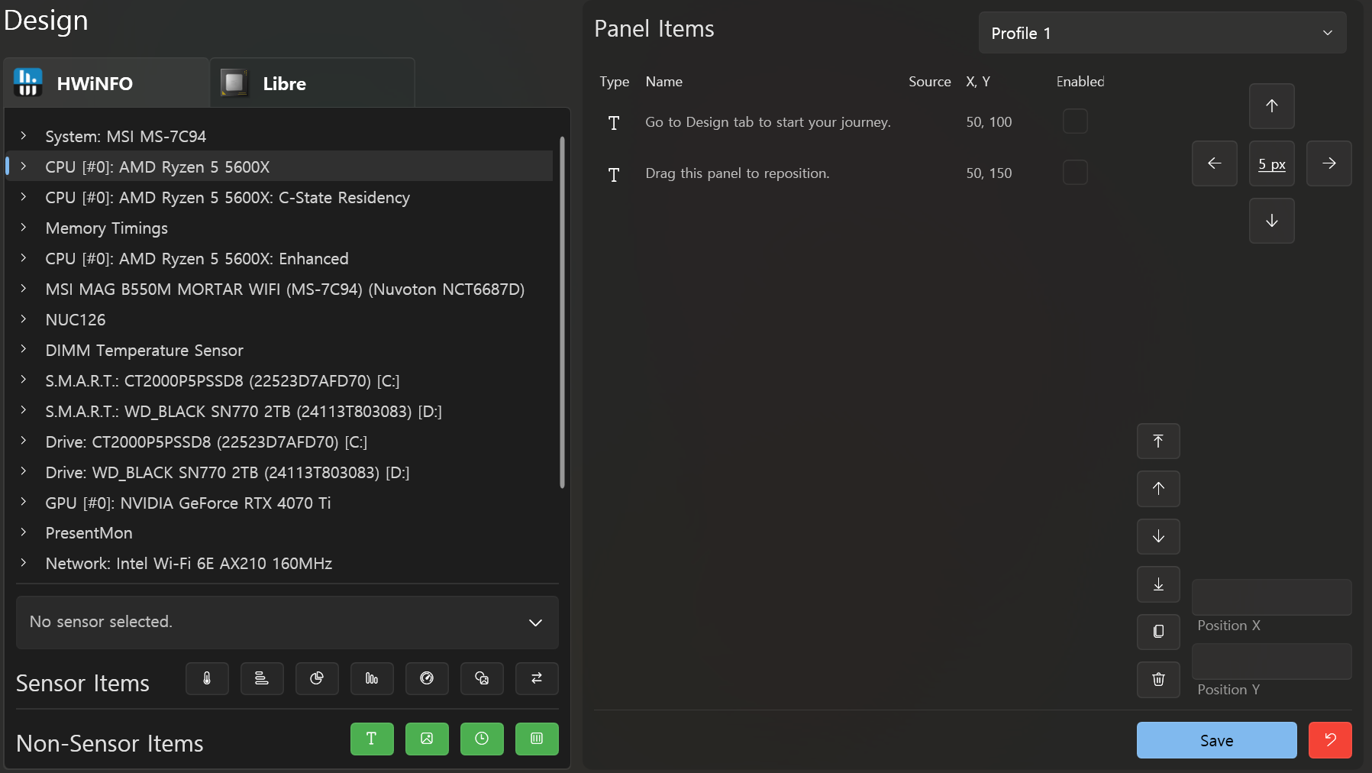Add a vertical bar graph sensor item

pos(372,678)
